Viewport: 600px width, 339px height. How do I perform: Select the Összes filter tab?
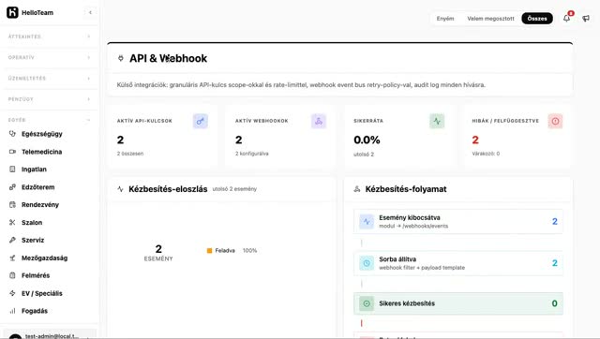tap(537, 19)
